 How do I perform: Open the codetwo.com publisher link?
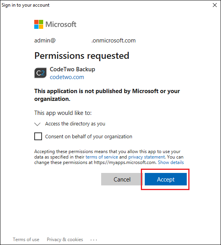pyautogui.click(x=67, y=77)
